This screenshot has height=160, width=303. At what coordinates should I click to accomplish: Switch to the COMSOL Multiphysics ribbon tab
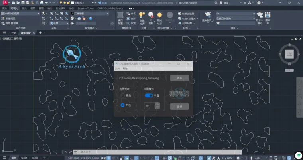point(110,8)
